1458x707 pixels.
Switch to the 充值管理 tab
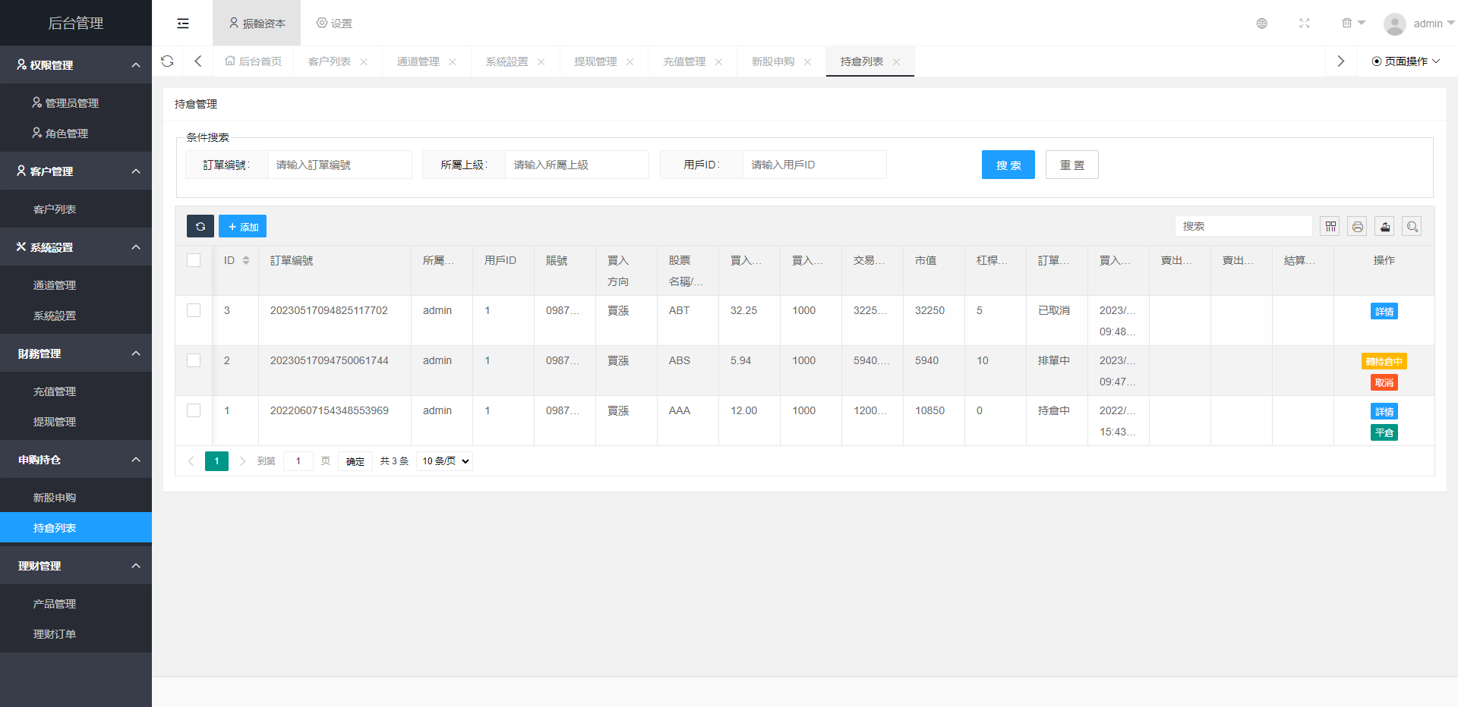click(685, 61)
